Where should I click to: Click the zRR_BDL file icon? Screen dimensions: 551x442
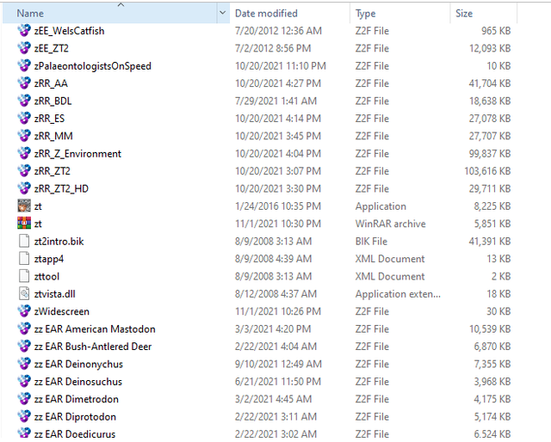tap(24, 101)
